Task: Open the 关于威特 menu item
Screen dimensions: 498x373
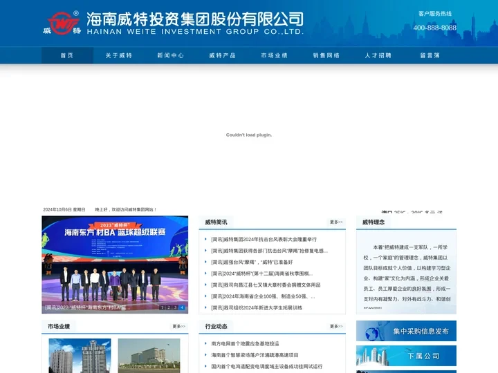Action: [119, 55]
